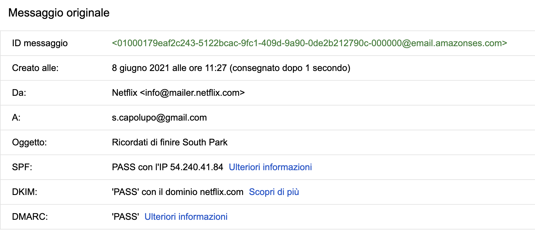Click the Messaggio originale heading
The width and height of the screenshot is (535, 248).
[x=59, y=13]
